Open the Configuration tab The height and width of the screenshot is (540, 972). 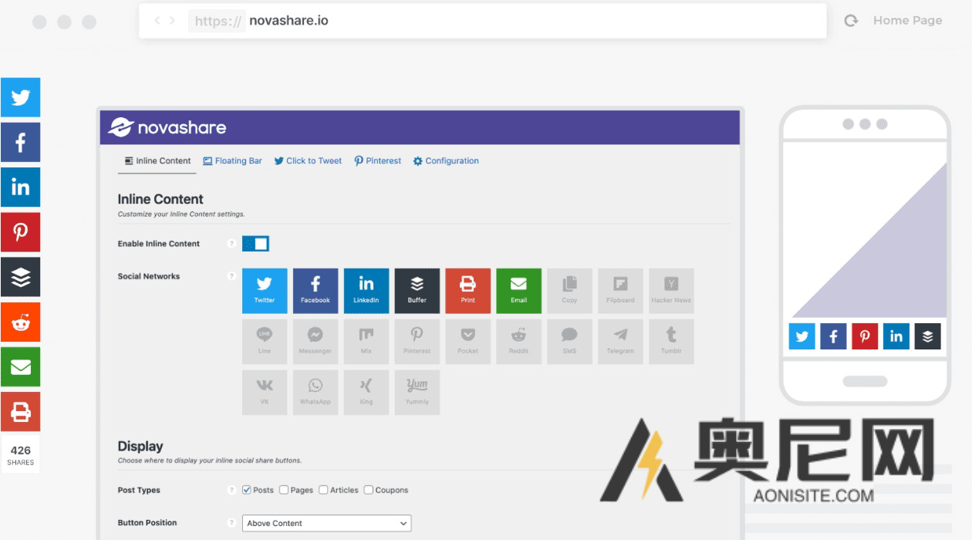click(x=446, y=160)
